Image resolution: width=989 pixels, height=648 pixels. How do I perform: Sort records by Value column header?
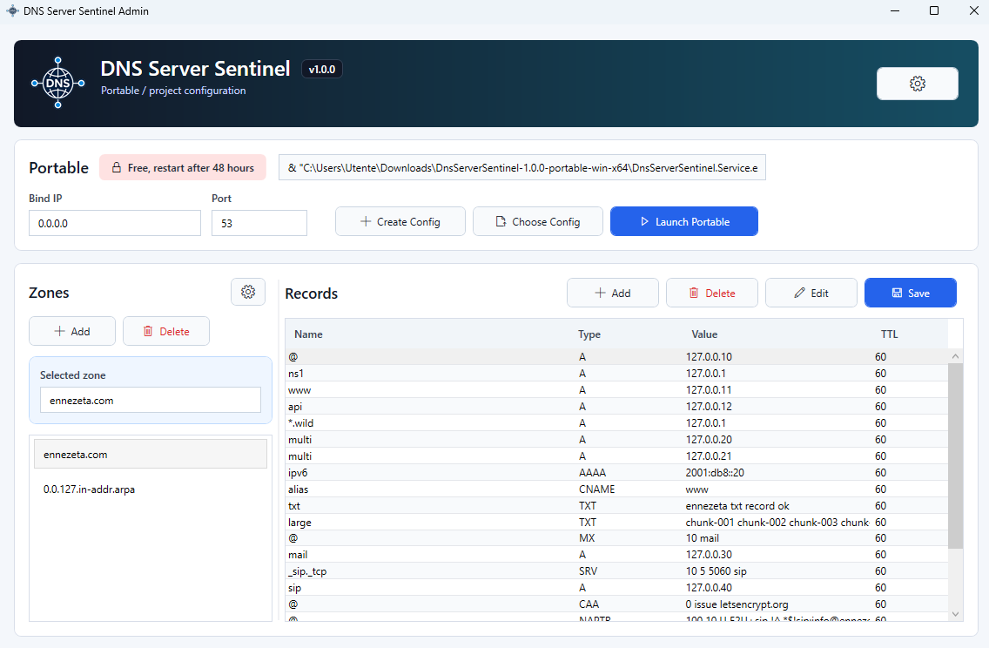pos(704,334)
